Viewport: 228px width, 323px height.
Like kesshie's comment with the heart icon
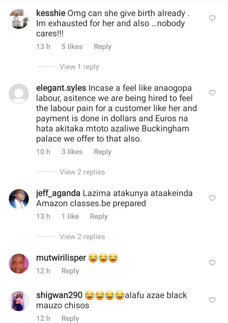tap(212, 18)
